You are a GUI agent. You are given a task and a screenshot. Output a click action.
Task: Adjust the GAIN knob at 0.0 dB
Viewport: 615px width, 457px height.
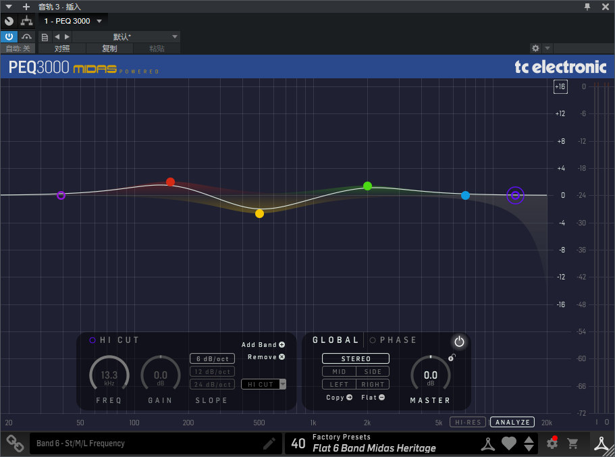tap(161, 375)
